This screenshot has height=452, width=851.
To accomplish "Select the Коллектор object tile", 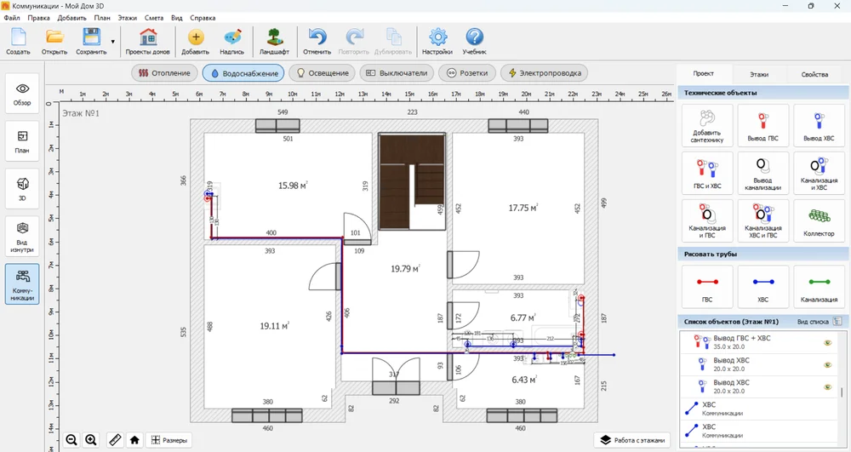I will pos(819,220).
